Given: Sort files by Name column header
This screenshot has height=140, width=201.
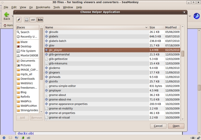Looking at the screenshot, I should 96,27.
